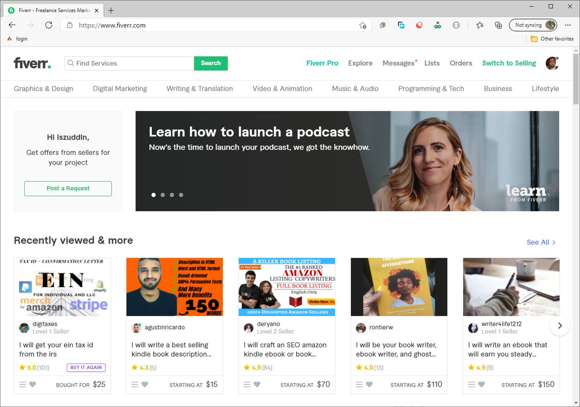Open the affirmations book gig thumbnail
Image resolution: width=580 pixels, height=407 pixels.
(399, 287)
